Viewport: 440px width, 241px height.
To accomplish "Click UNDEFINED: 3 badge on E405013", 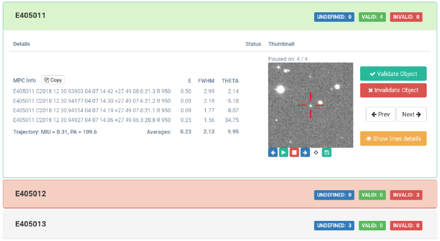I will tap(334, 225).
